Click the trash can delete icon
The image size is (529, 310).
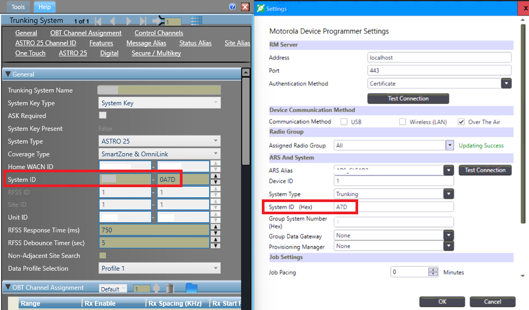coord(170,288)
